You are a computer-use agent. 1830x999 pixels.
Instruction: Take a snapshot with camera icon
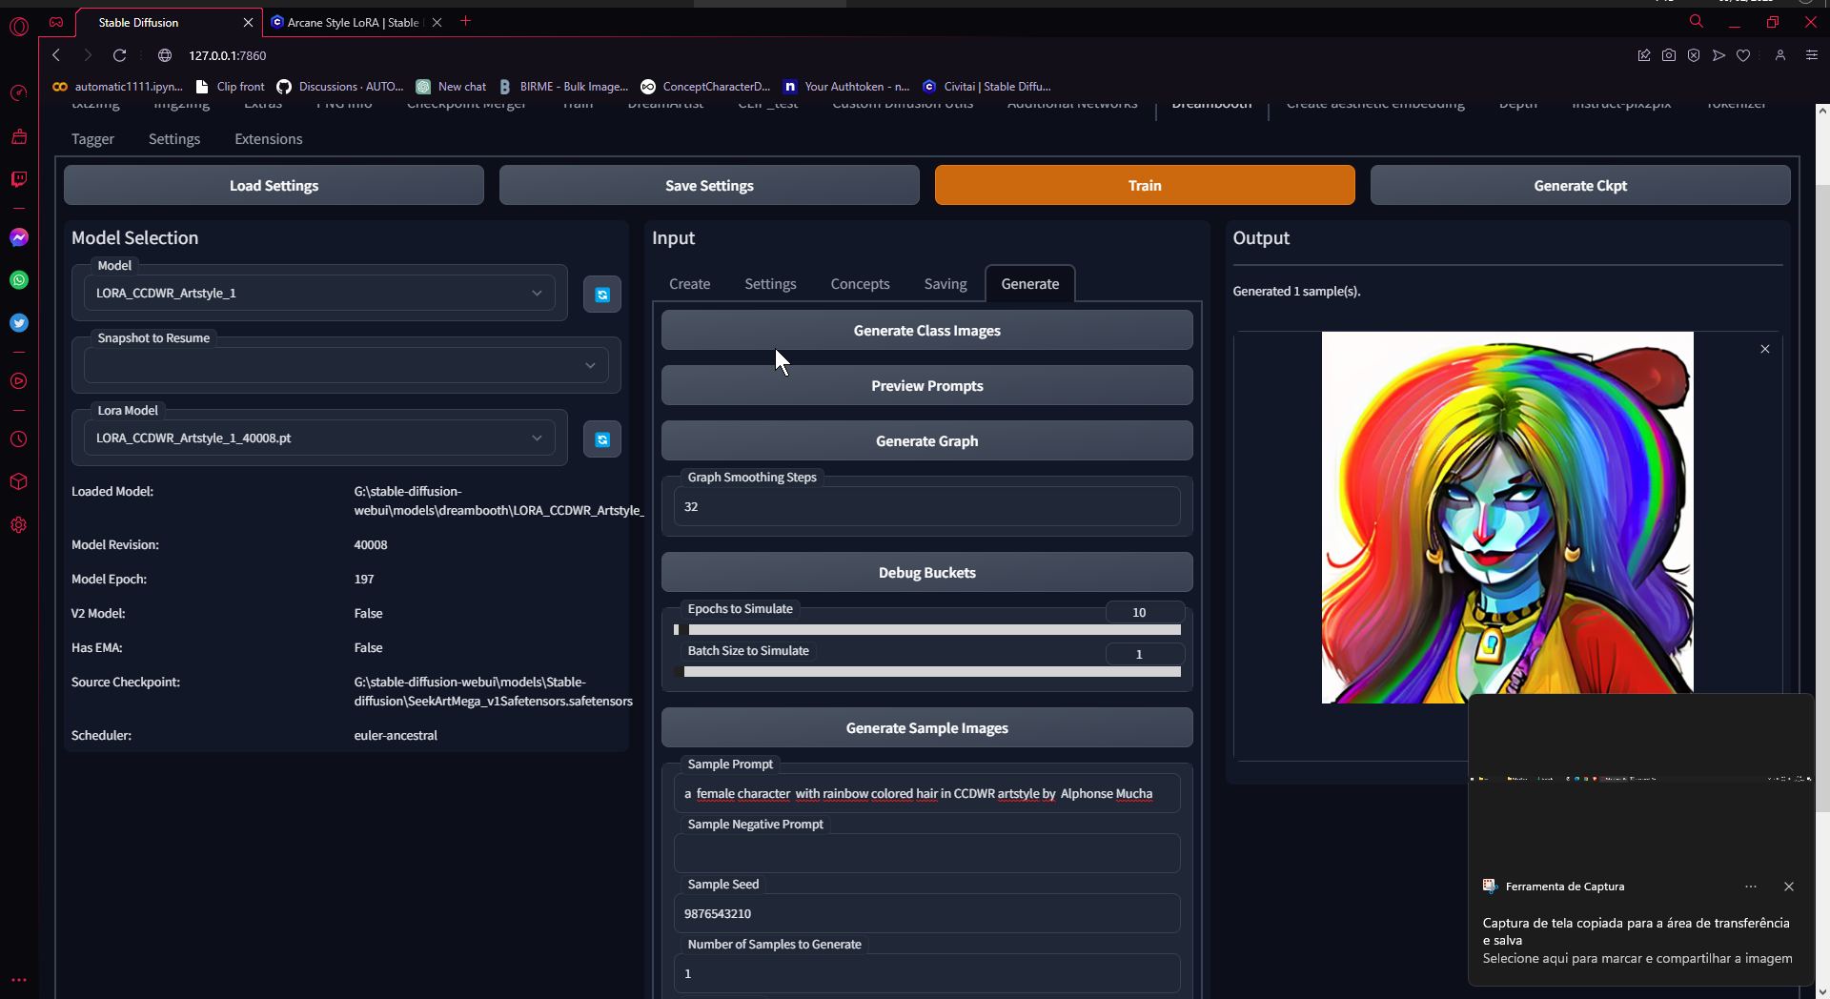(x=1669, y=55)
